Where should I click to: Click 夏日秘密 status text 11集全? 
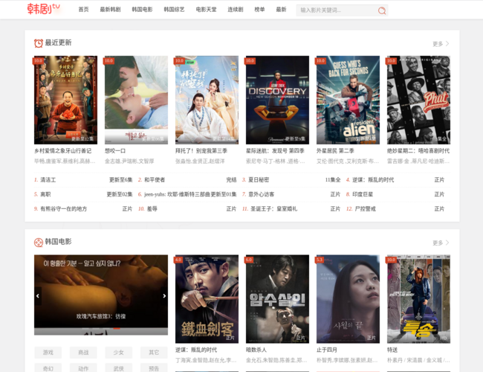coord(333,180)
